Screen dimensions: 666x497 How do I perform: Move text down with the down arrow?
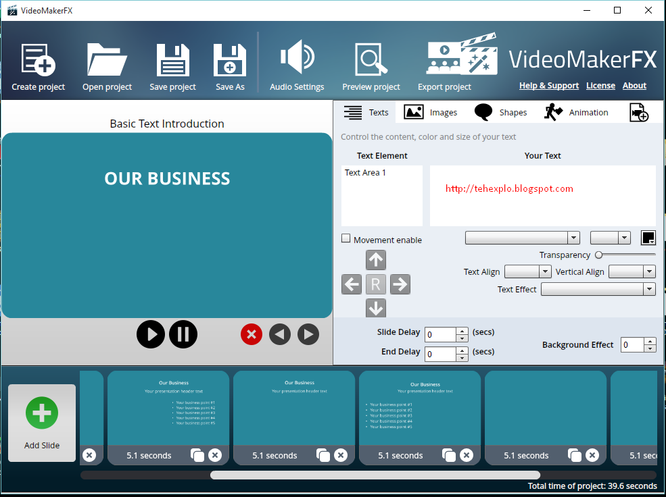tap(375, 308)
